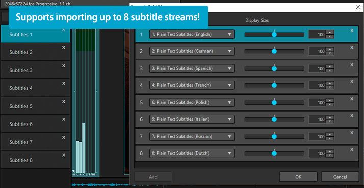Adjust the display size slider for Dutch row

click(274, 153)
